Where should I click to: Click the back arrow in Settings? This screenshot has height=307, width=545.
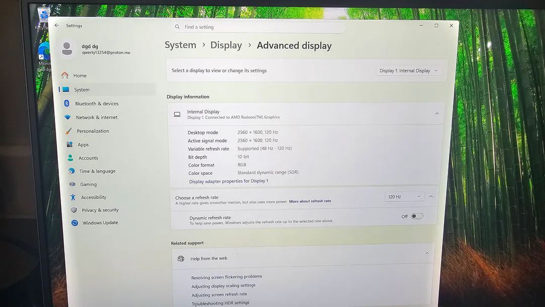57,25
